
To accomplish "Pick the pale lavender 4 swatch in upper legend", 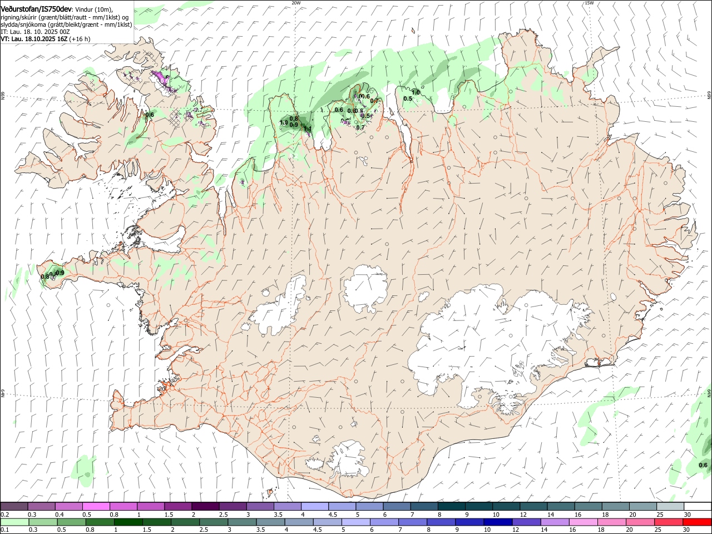I will pyautogui.click(x=314, y=506).
